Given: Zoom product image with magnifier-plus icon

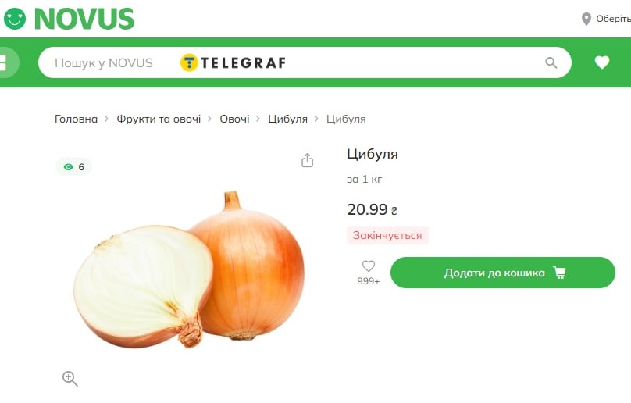Looking at the screenshot, I should coord(70,379).
